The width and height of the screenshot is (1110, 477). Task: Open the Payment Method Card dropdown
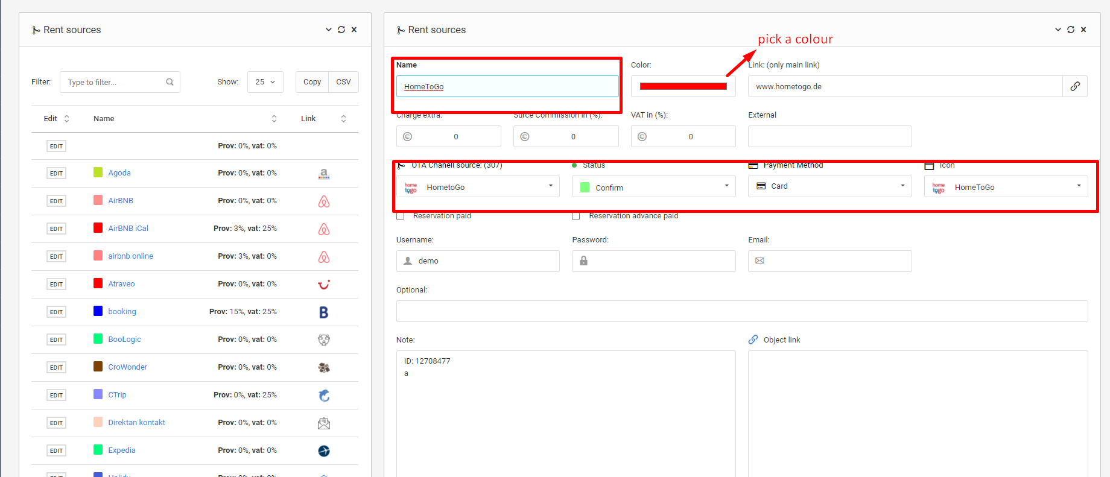click(829, 186)
